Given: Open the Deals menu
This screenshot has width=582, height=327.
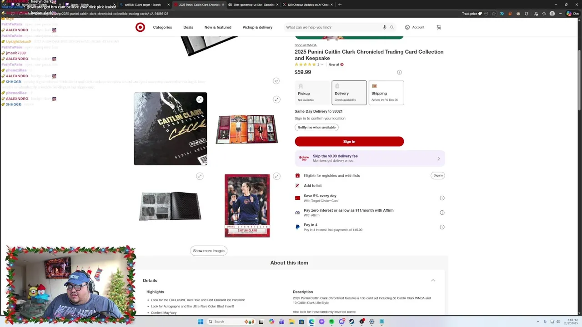Looking at the screenshot, I should [x=188, y=27].
